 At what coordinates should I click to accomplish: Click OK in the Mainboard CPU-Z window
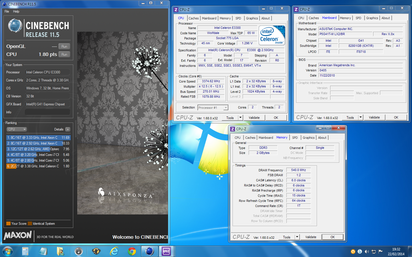pos(396,117)
